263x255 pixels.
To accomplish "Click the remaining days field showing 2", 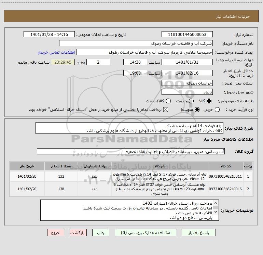I will click(x=98, y=62).
